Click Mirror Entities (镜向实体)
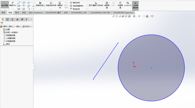This screenshot has height=108, width=195. pyautogui.click(x=75, y=3)
